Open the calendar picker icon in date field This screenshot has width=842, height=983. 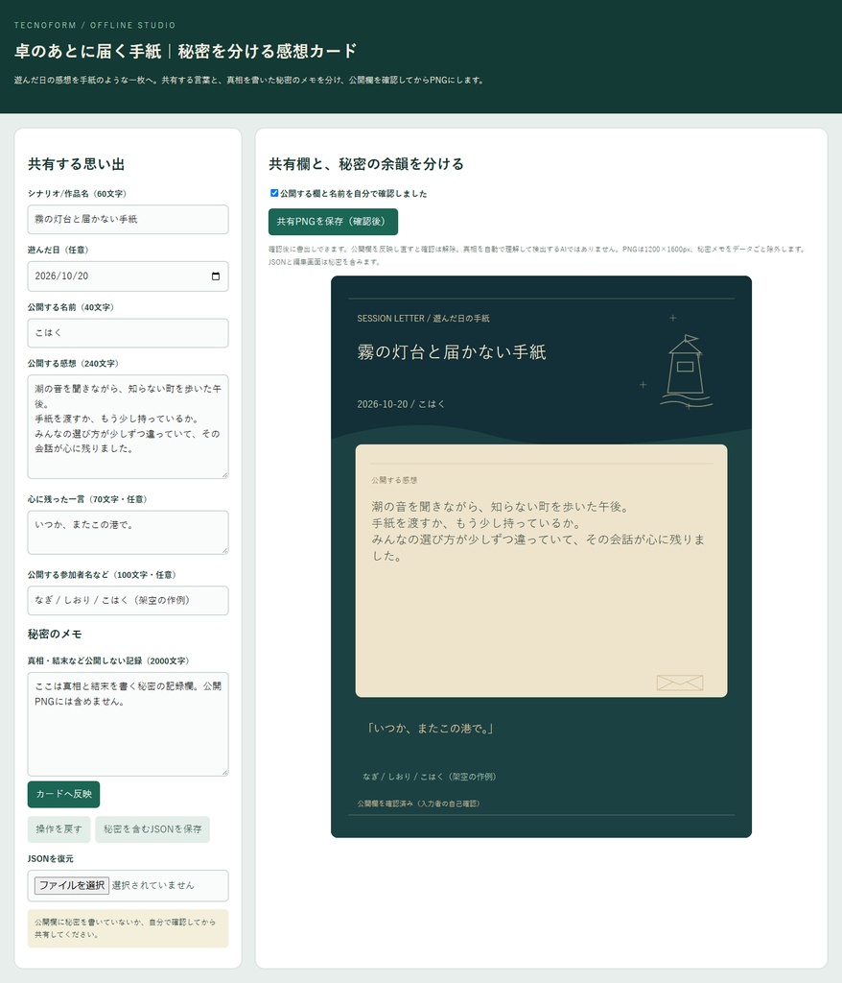[x=216, y=276]
